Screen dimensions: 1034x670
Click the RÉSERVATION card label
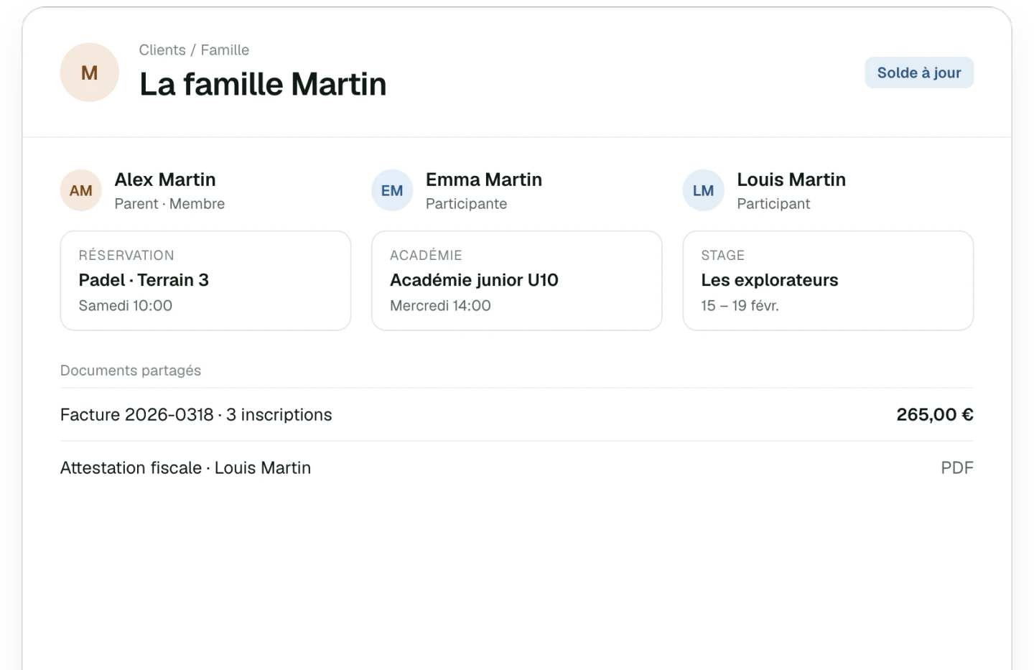(x=126, y=255)
